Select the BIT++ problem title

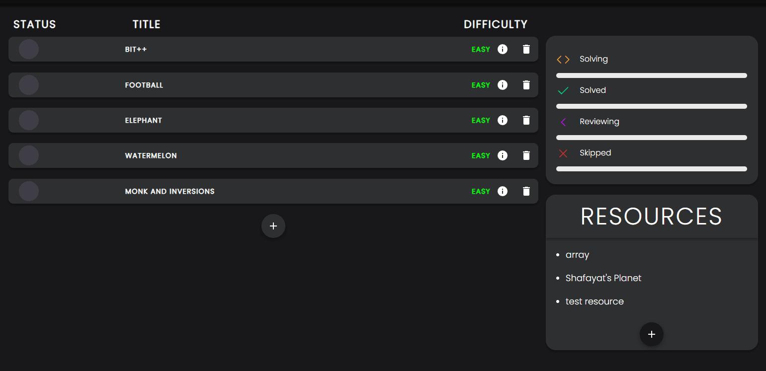(x=136, y=50)
